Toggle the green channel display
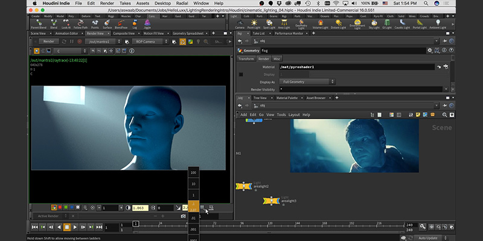The height and width of the screenshot is (241, 483). point(66,207)
